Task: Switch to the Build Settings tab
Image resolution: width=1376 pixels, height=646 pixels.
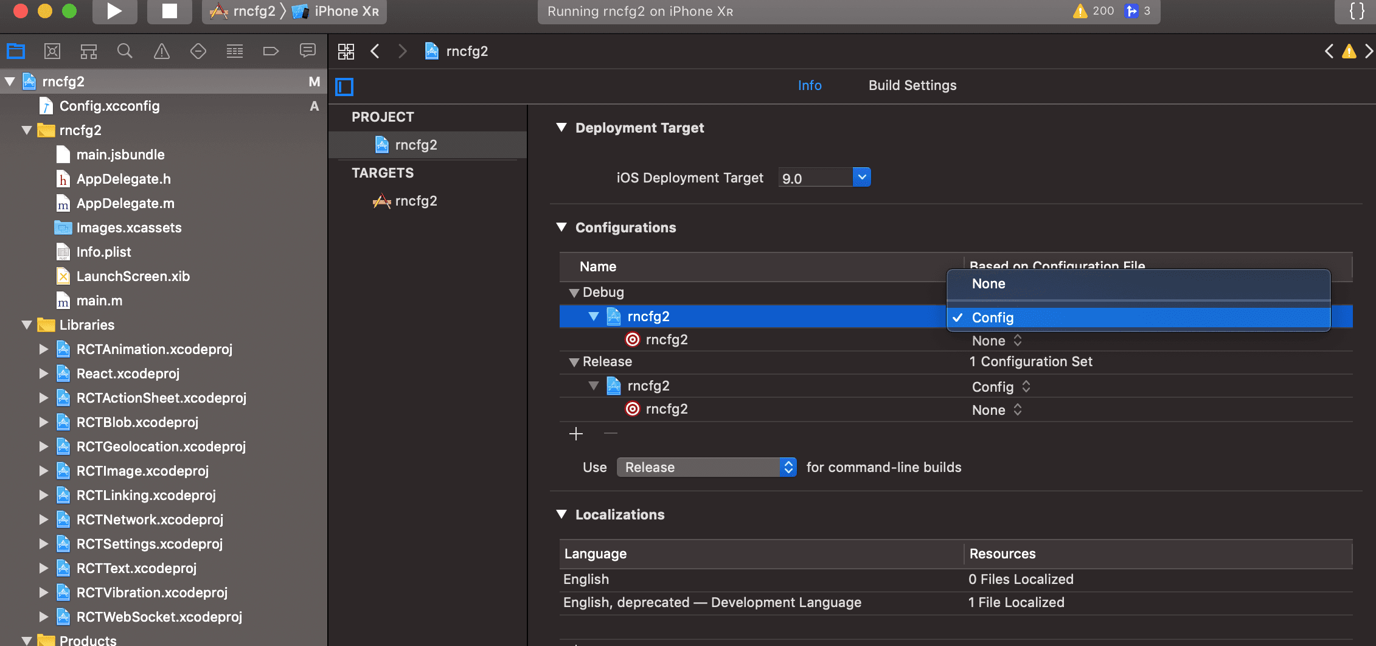Action: (912, 86)
